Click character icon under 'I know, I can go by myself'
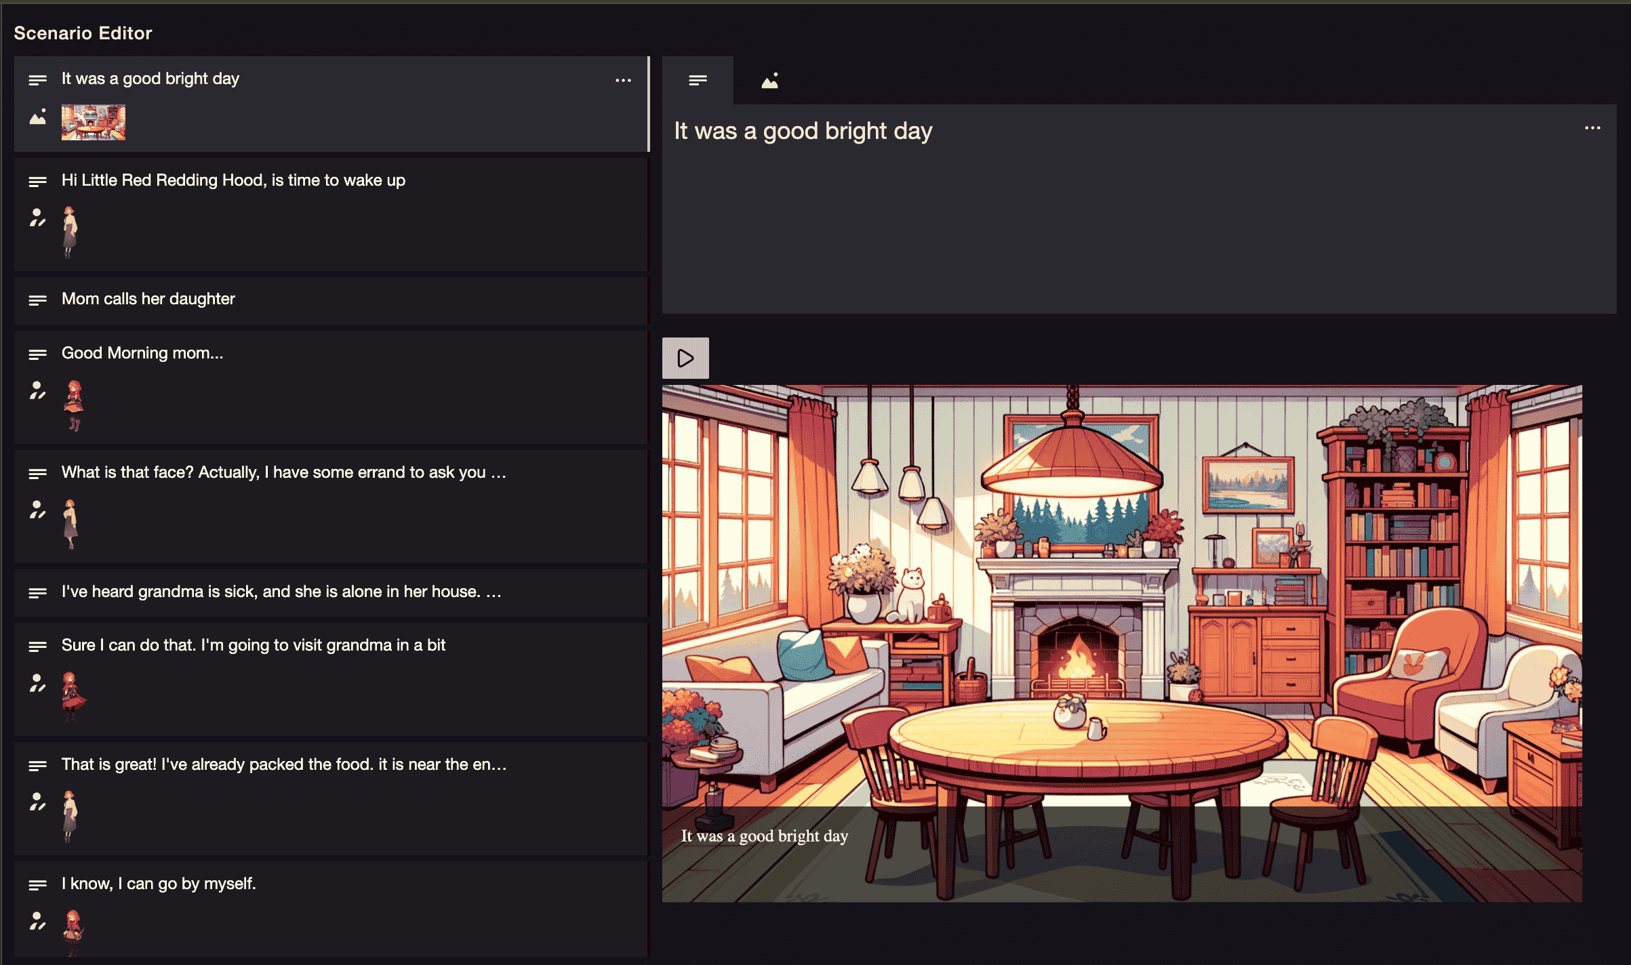1631x965 pixels. tap(38, 921)
